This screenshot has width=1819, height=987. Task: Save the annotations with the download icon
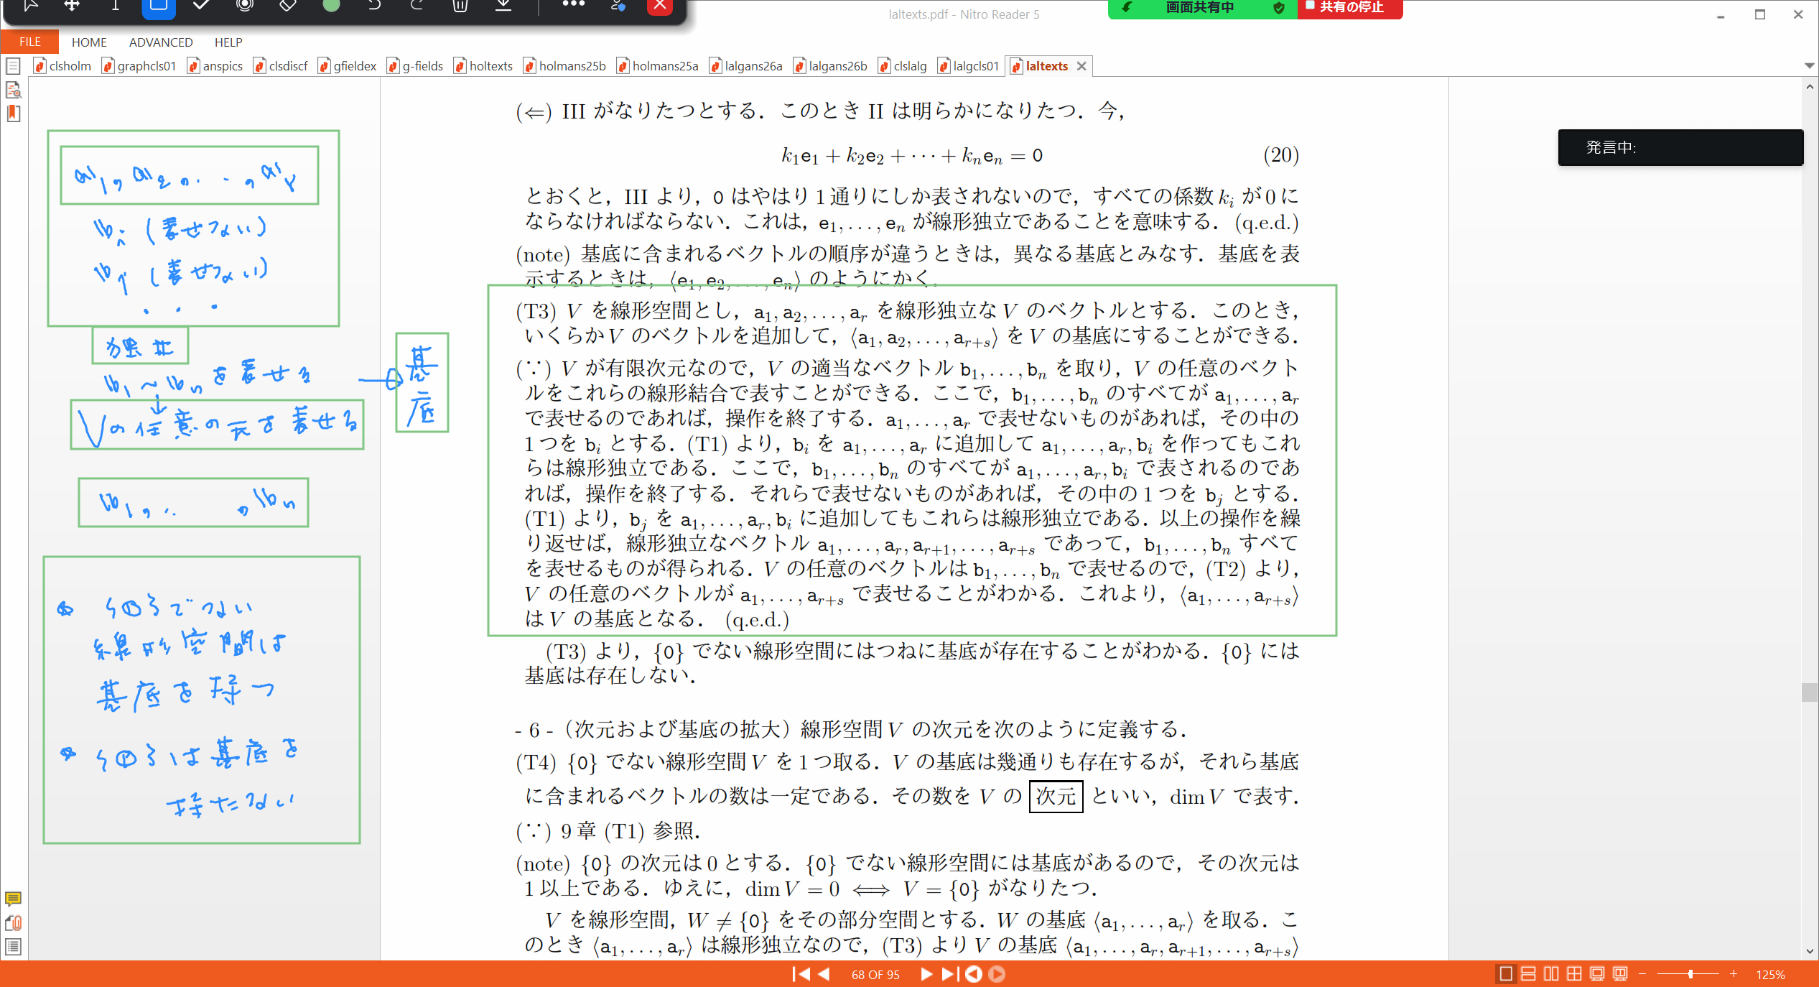503,6
